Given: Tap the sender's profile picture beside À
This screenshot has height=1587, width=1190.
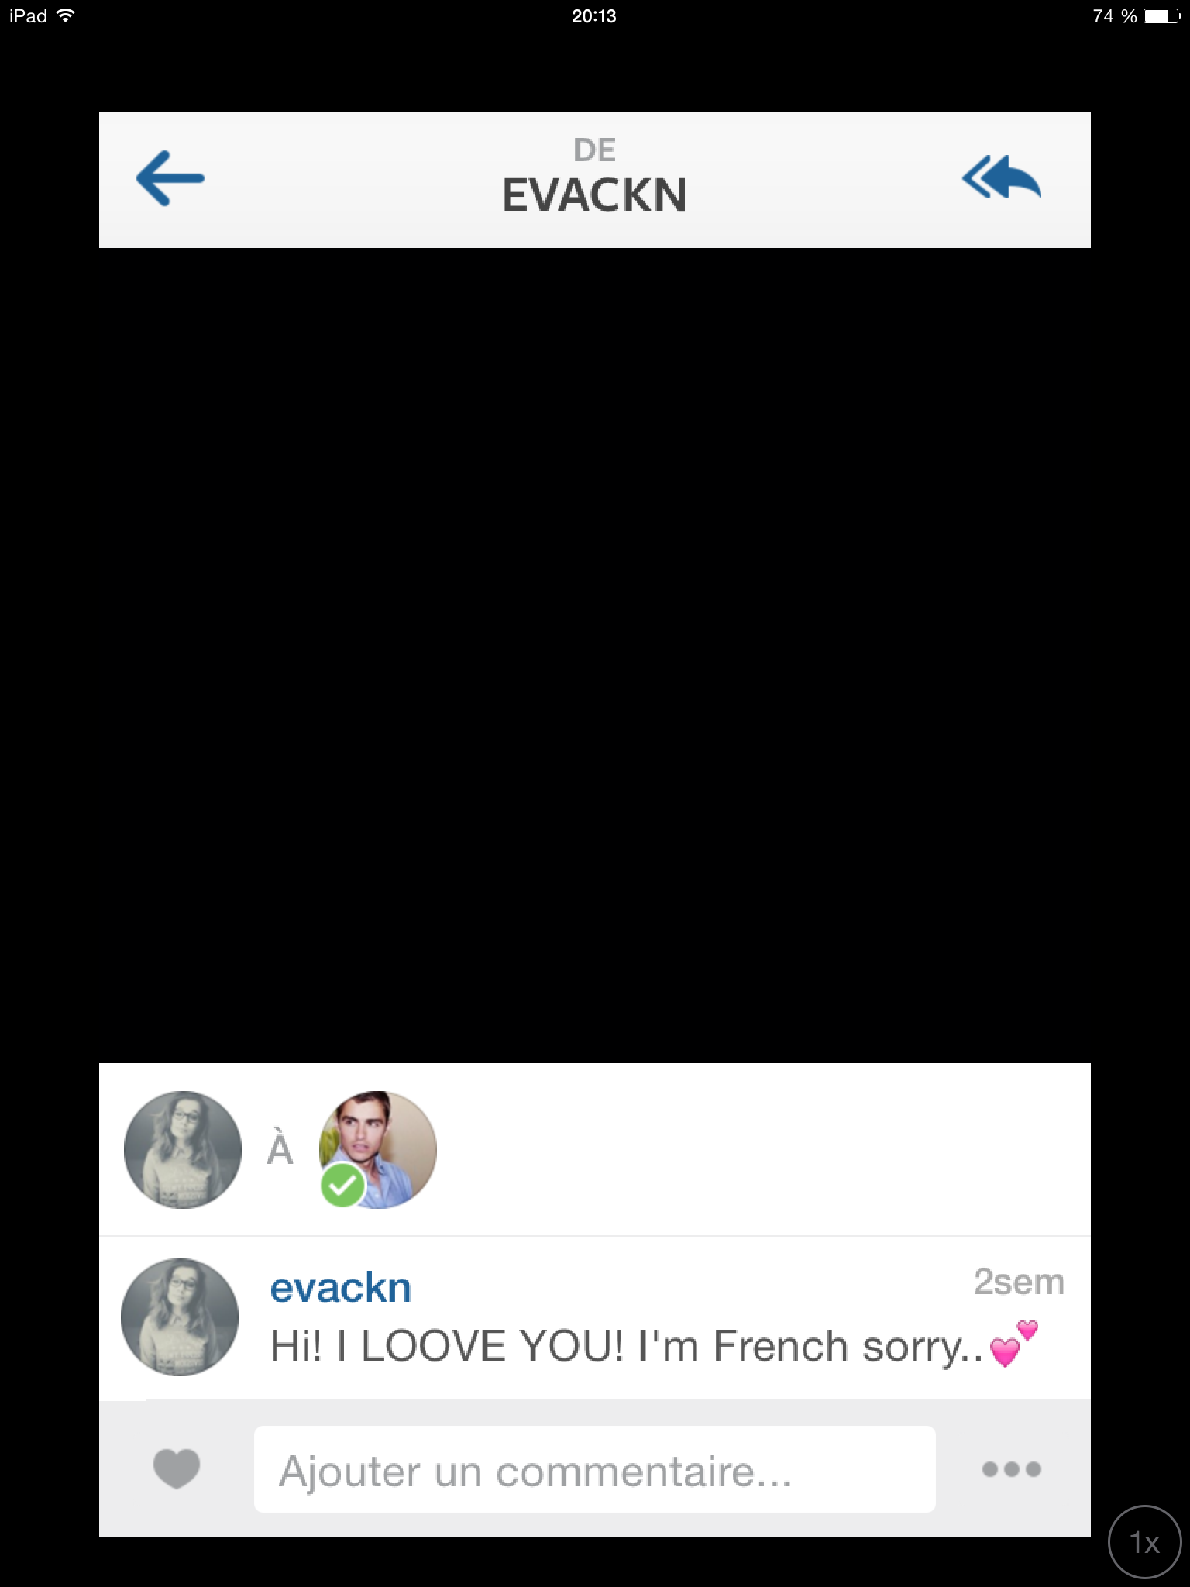Looking at the screenshot, I should pos(183,1150).
